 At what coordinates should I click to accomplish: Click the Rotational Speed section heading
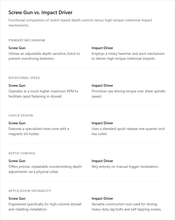(x=24, y=78)
